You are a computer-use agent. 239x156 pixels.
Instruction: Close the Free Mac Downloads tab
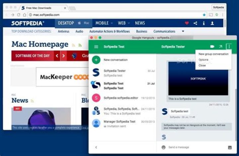point(65,8)
